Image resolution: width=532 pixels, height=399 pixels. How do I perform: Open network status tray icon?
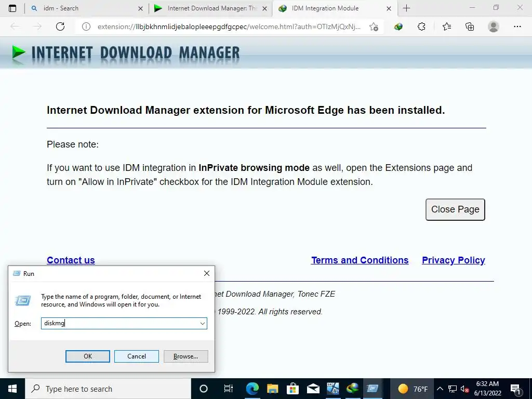453,389
